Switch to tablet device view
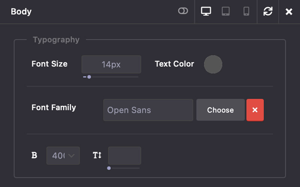 [226, 11]
